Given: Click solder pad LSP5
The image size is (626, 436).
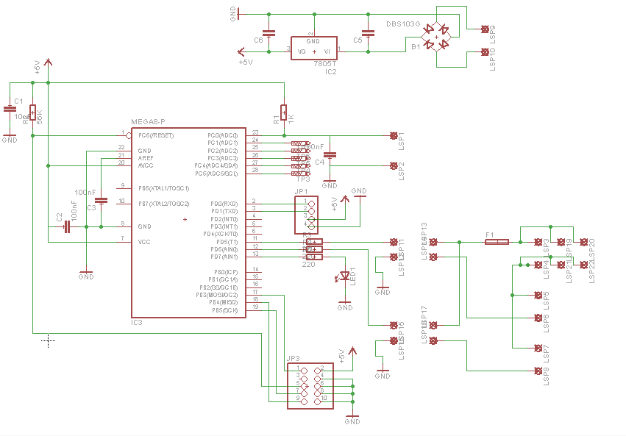Looking at the screenshot, I should pyautogui.click(x=538, y=295).
